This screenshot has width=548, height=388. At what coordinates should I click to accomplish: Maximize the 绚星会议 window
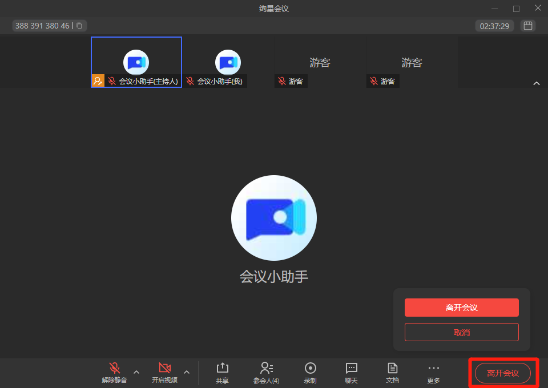[x=516, y=9]
